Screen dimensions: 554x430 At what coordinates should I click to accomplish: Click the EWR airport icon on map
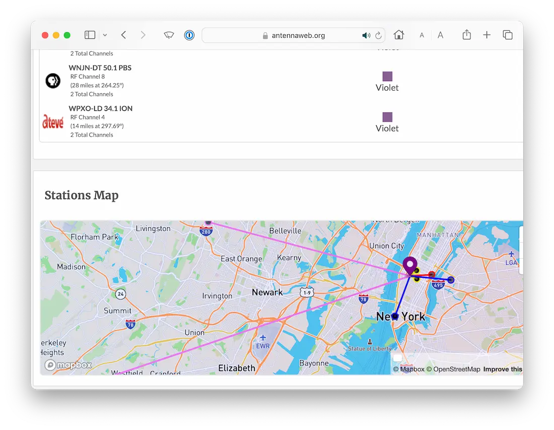262,338
